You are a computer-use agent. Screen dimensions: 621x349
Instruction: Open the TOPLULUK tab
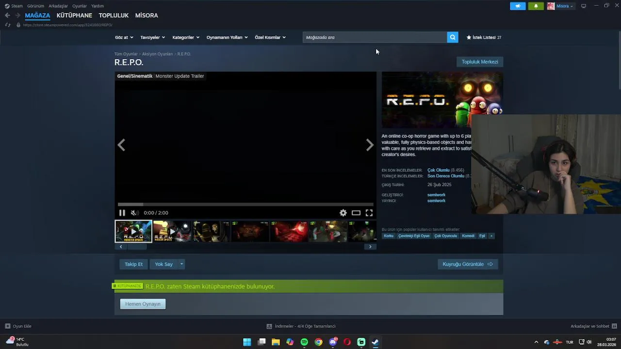tap(114, 16)
